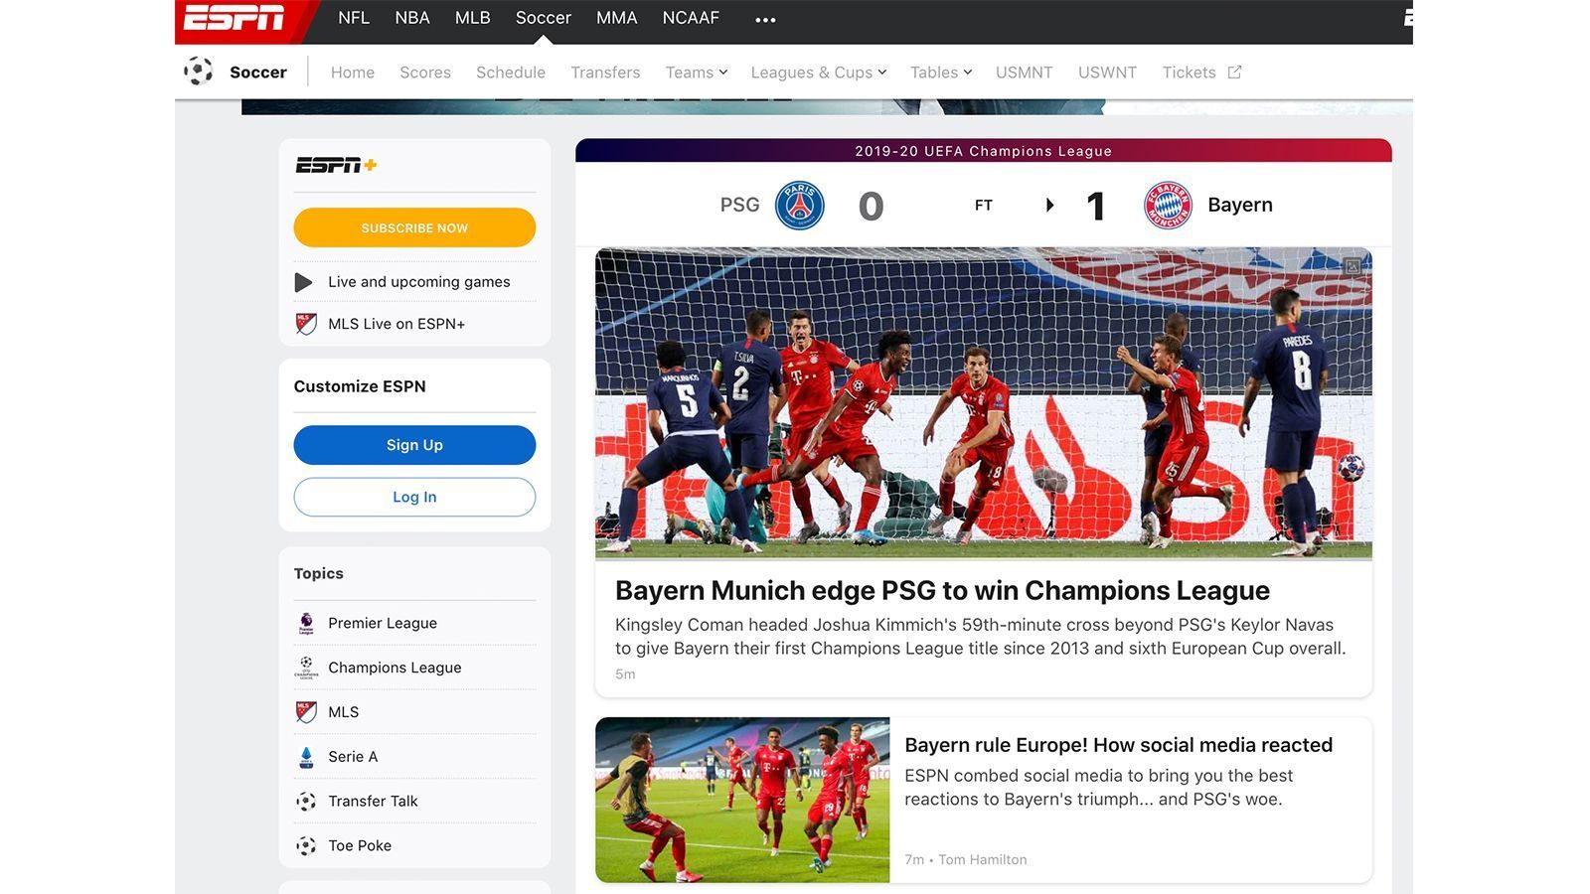Click the MLS topic shield icon
The height and width of the screenshot is (894, 1590).
pos(306,712)
